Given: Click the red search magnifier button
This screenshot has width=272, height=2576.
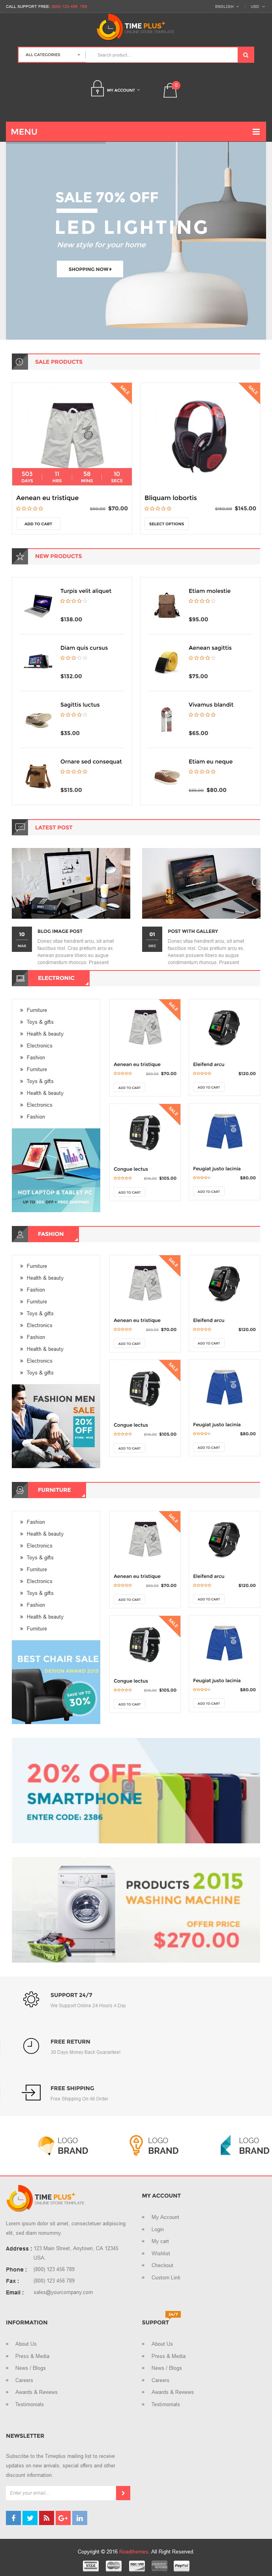Looking at the screenshot, I should click(x=246, y=55).
